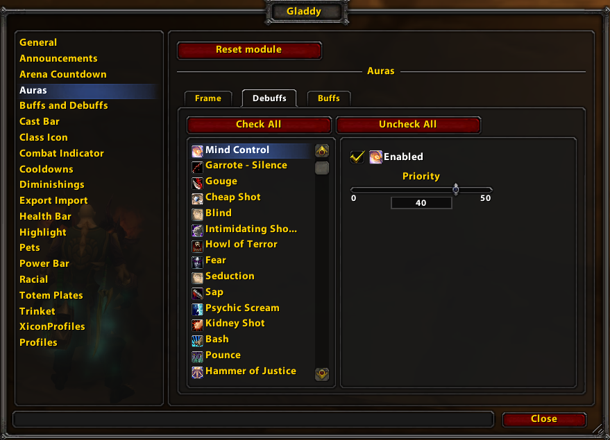Focus the Priority value input box

point(421,203)
